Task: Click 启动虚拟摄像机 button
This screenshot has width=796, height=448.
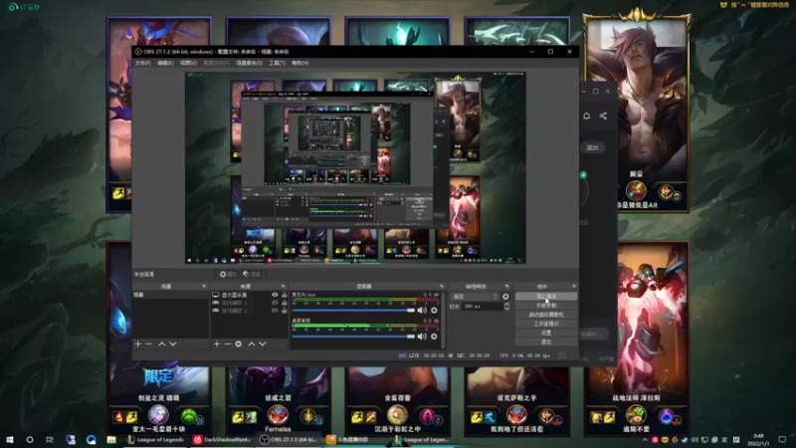Action: click(x=546, y=315)
